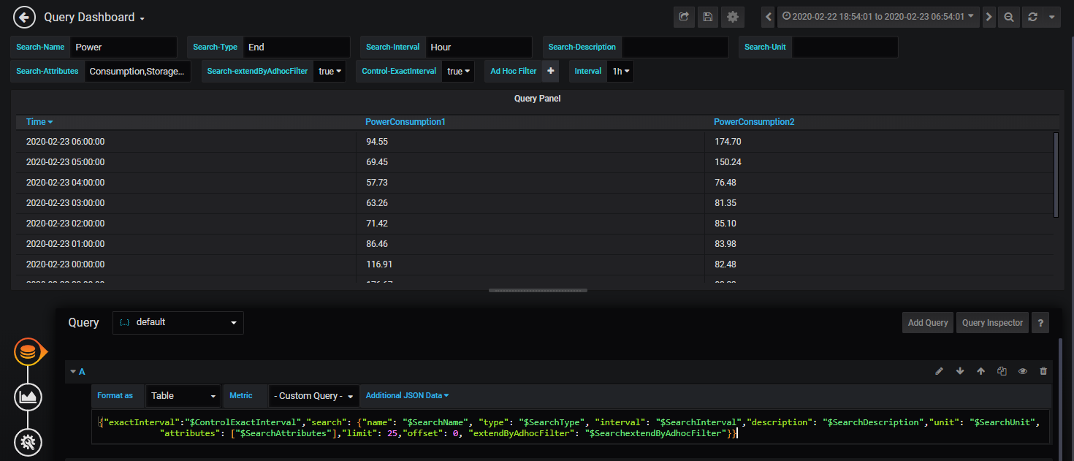This screenshot has width=1074, height=461.
Task: Save dashboard using the floppy disk icon
Action: (707, 17)
